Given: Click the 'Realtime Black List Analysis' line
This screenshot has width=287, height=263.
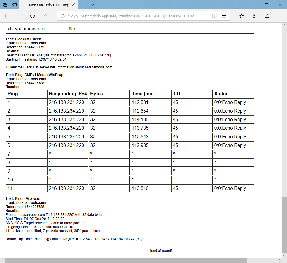Looking at the screenshot, I should 58,55.
